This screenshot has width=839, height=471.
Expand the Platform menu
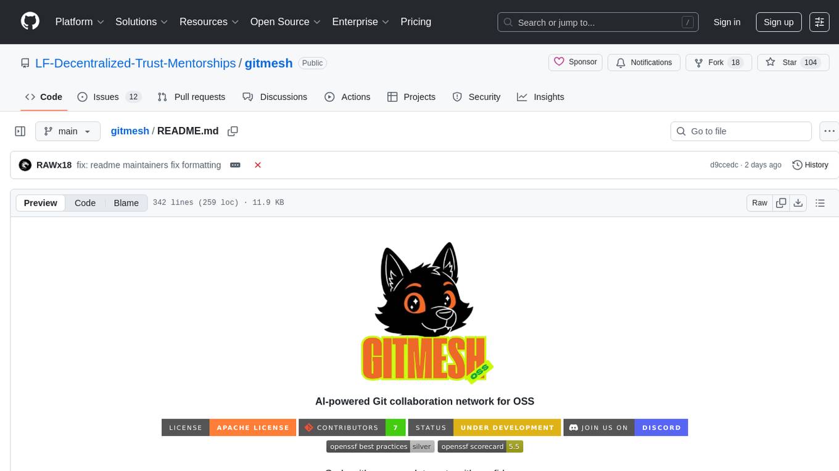coord(80,22)
